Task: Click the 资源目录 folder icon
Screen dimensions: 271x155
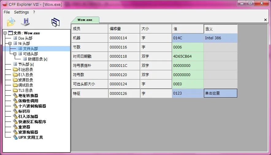Action: (x=15, y=80)
